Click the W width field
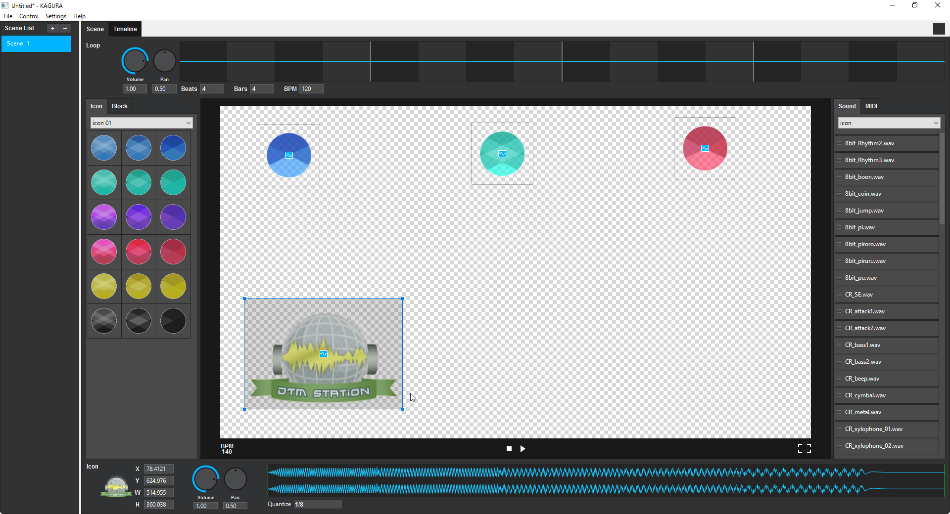Viewport: 950px width, 514px height. click(x=159, y=493)
